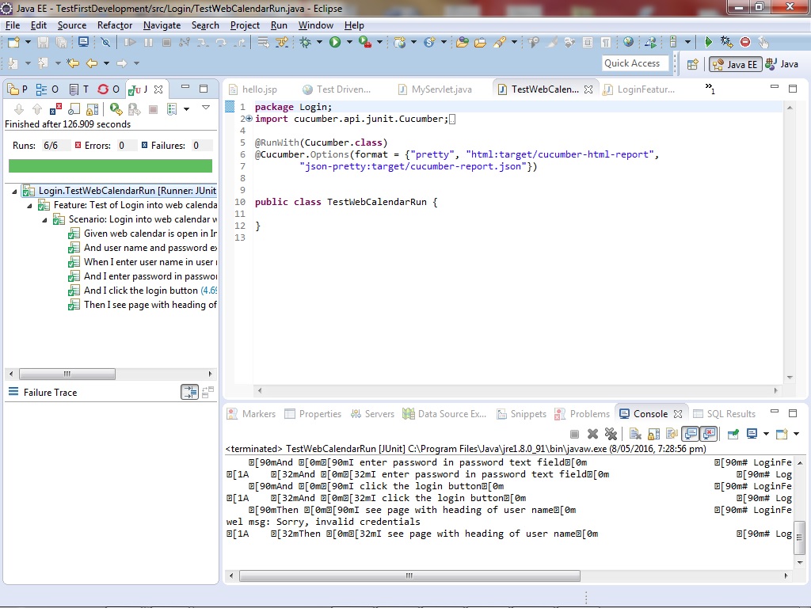Image resolution: width=811 pixels, height=608 pixels.
Task: Collapse the Login.TestWebCalendarRun tree node
Action: click(x=16, y=191)
